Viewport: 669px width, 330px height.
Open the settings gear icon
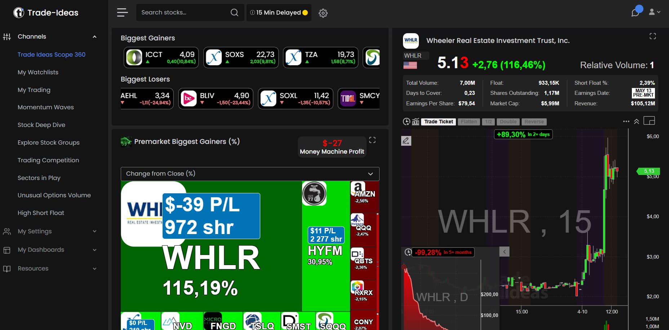[x=323, y=13]
